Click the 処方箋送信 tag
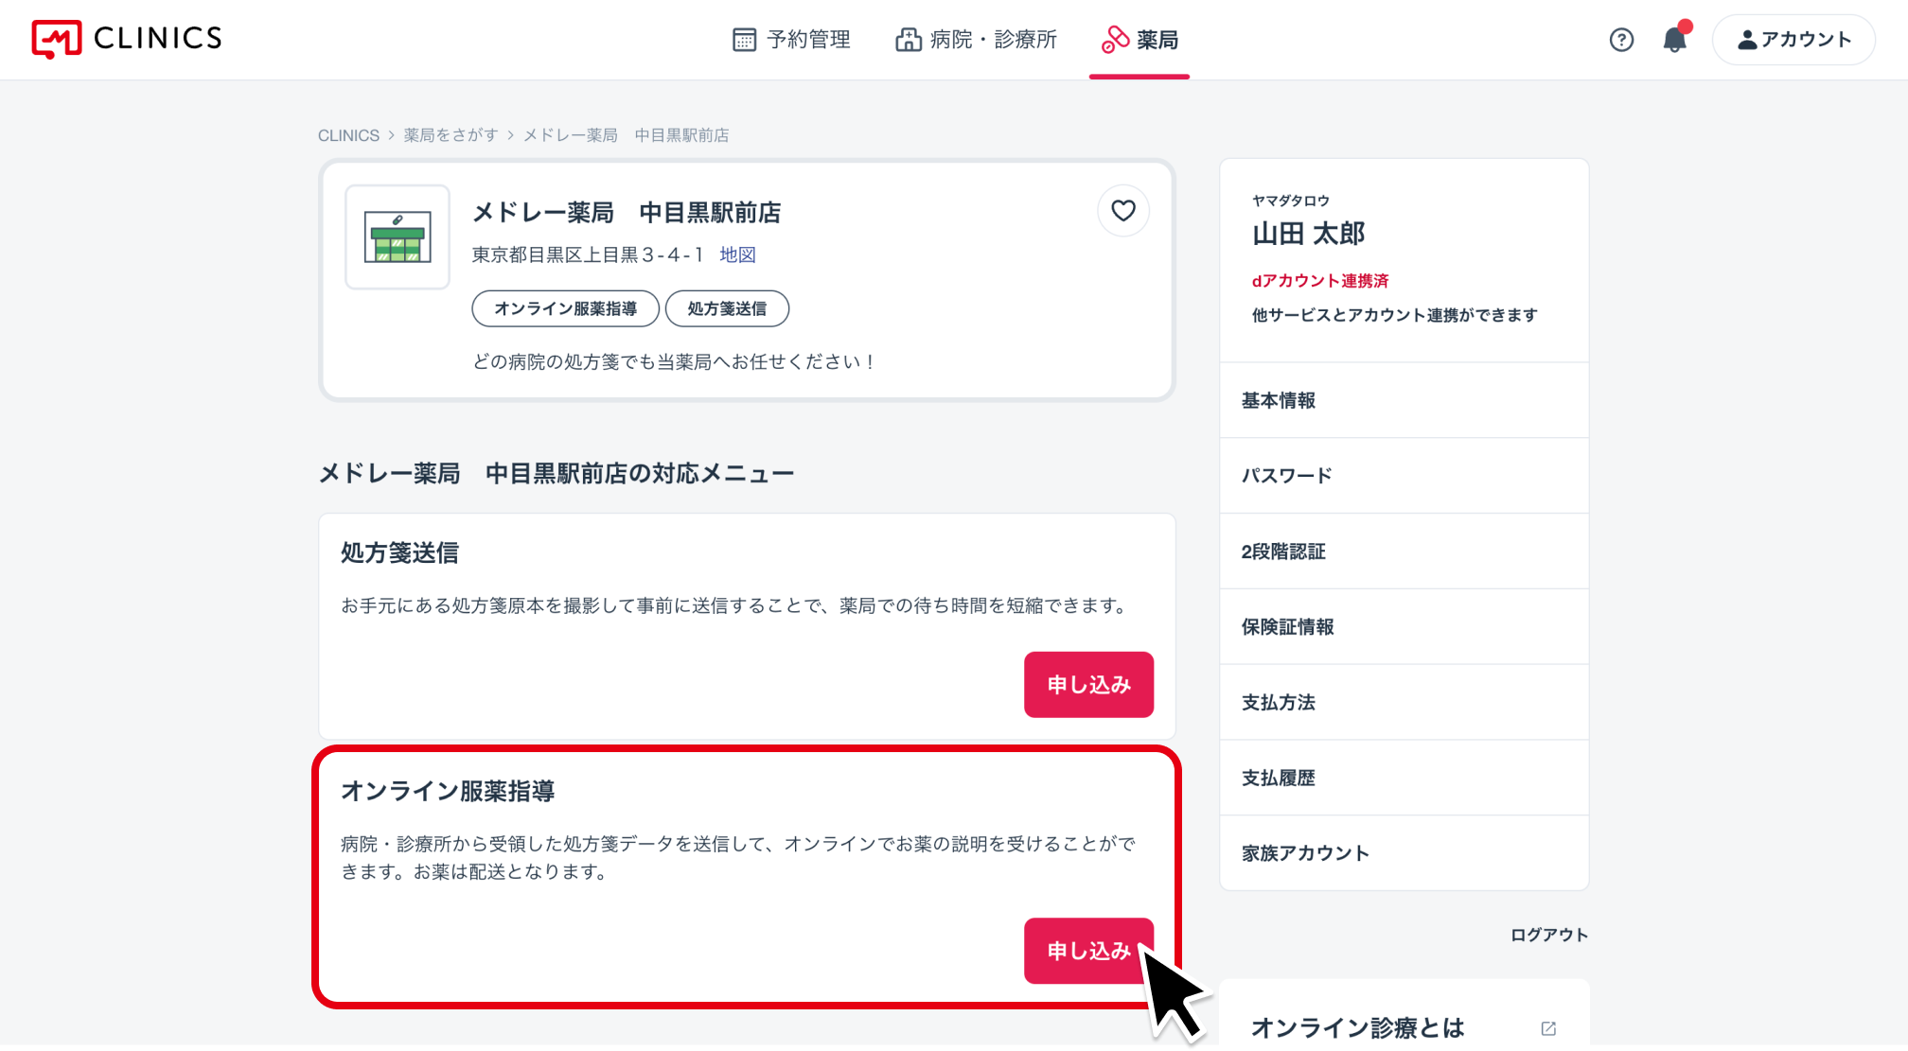The image size is (1908, 1051). pyautogui.click(x=727, y=308)
